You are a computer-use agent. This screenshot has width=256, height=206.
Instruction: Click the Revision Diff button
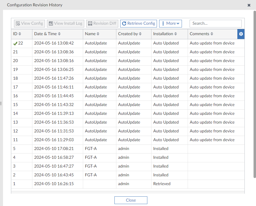point(102,23)
